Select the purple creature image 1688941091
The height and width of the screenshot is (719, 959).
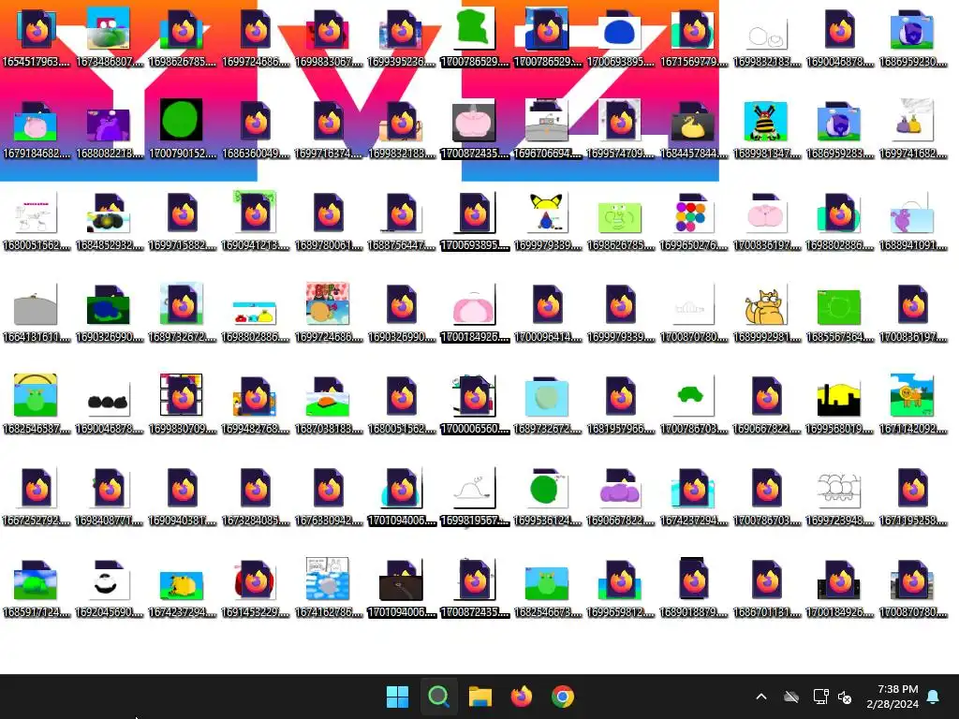click(x=913, y=221)
